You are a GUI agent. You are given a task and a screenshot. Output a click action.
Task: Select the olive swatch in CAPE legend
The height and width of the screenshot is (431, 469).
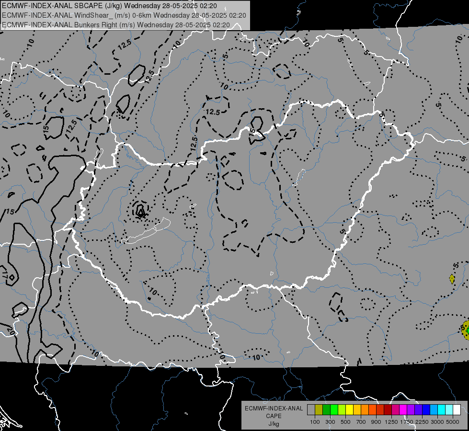(x=319, y=410)
